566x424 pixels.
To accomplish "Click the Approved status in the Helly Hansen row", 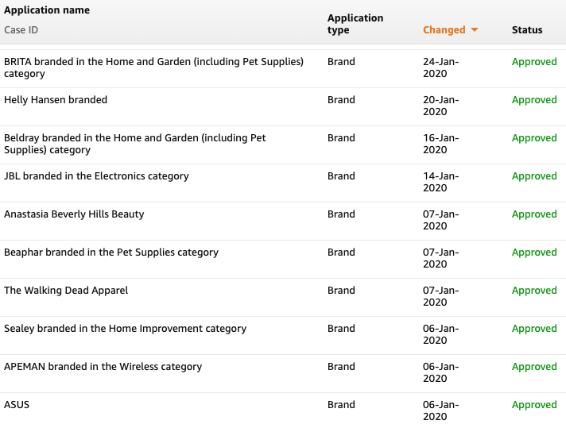I will coord(534,100).
